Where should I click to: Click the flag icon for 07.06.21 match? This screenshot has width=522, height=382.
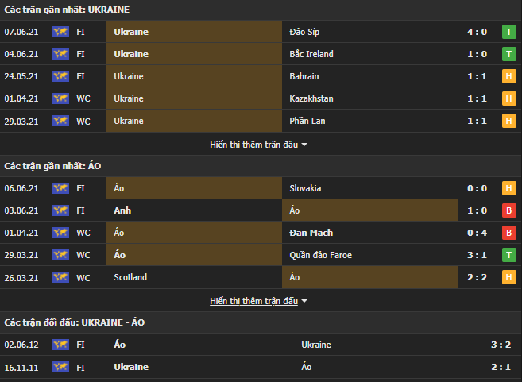pyautogui.click(x=60, y=32)
